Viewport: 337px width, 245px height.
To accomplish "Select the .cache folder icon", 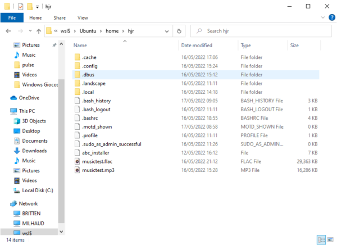I will pyautogui.click(x=78, y=57).
